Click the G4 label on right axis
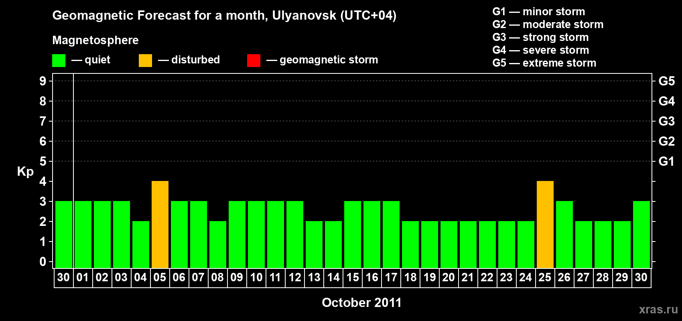 [667, 101]
